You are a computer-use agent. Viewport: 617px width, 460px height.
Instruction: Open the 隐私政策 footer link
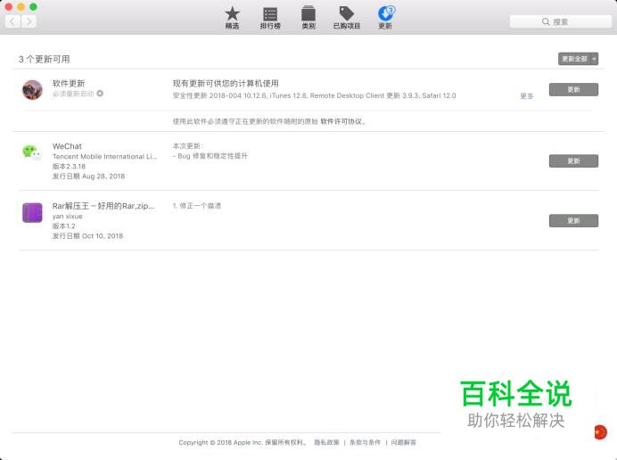coord(326,442)
